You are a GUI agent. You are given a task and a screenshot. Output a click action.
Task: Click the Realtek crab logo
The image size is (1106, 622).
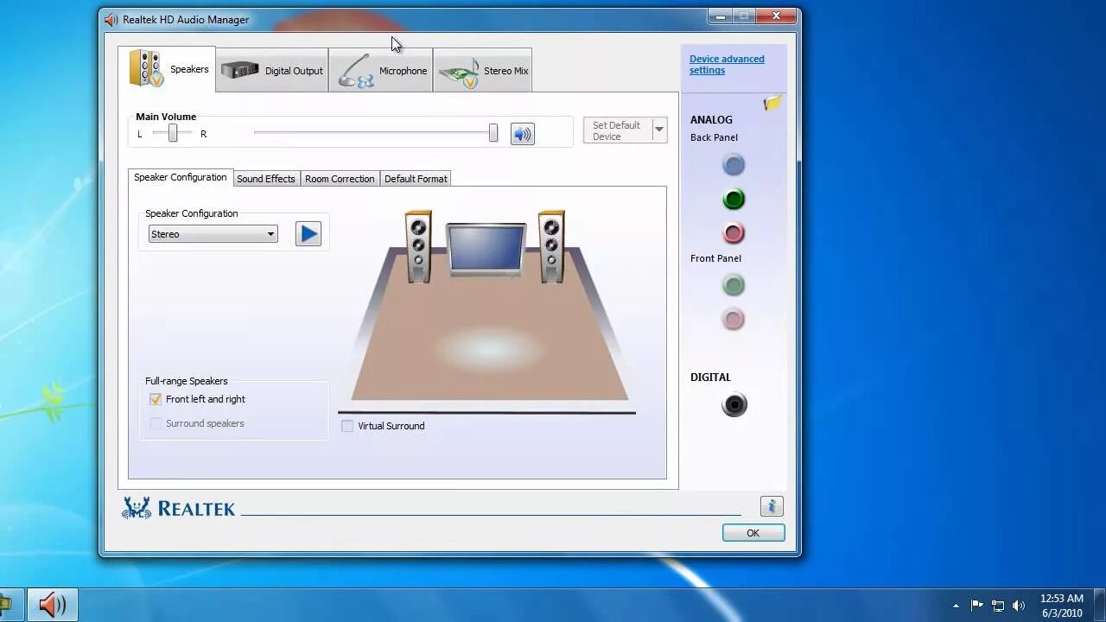pyautogui.click(x=137, y=508)
